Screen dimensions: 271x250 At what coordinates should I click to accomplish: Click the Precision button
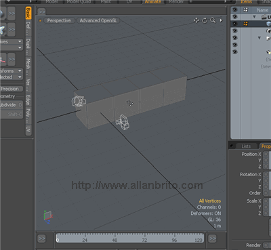tap(11, 89)
